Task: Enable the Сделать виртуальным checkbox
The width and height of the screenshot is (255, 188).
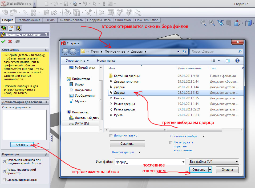Action: tap(4, 180)
